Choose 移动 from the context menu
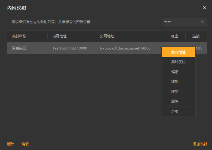This screenshot has height=150, width=212. coord(175,82)
